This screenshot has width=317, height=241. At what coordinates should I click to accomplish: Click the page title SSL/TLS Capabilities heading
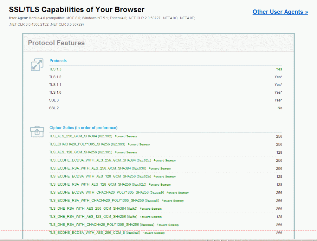77,9
